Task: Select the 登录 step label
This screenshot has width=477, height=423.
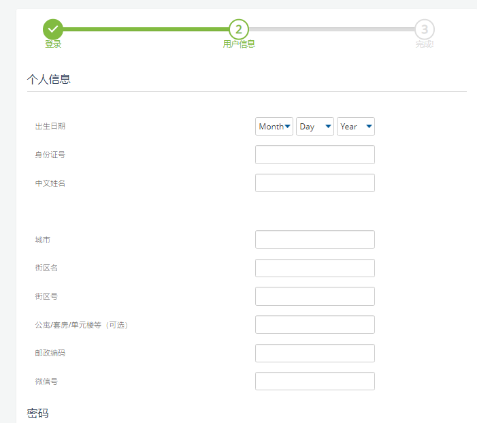Action: (53, 44)
